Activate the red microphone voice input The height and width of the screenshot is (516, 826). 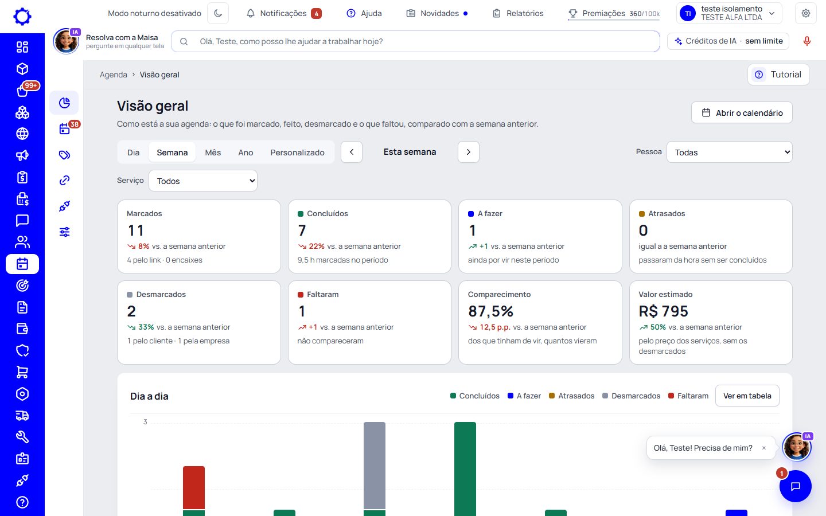806,41
